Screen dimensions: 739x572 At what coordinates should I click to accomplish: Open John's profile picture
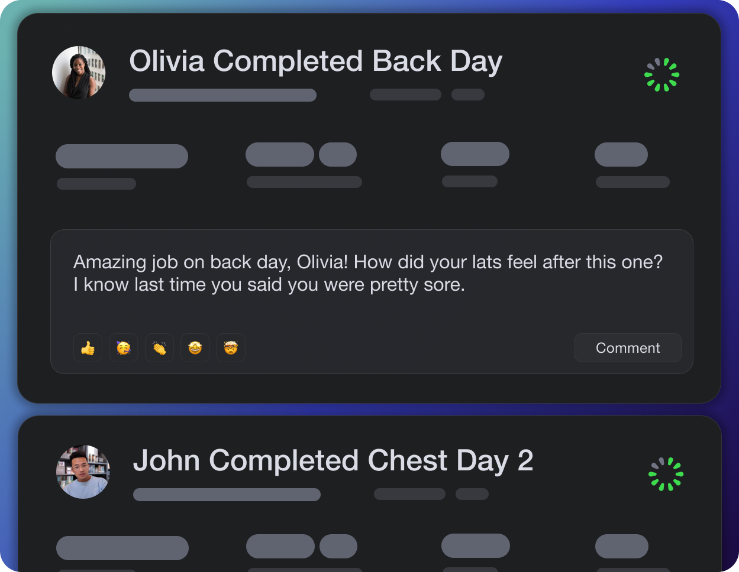83,472
